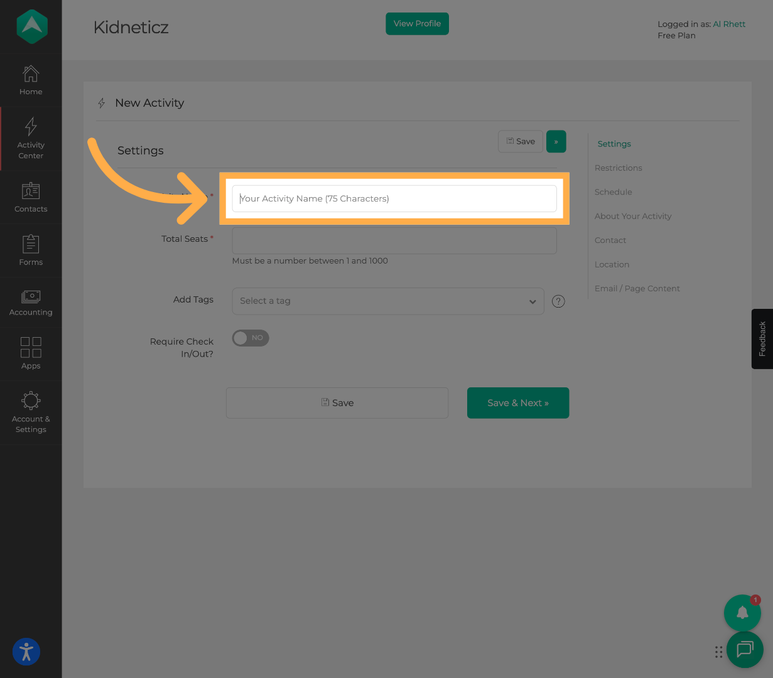
Task: Switch to the Restrictions section
Action: coord(618,168)
